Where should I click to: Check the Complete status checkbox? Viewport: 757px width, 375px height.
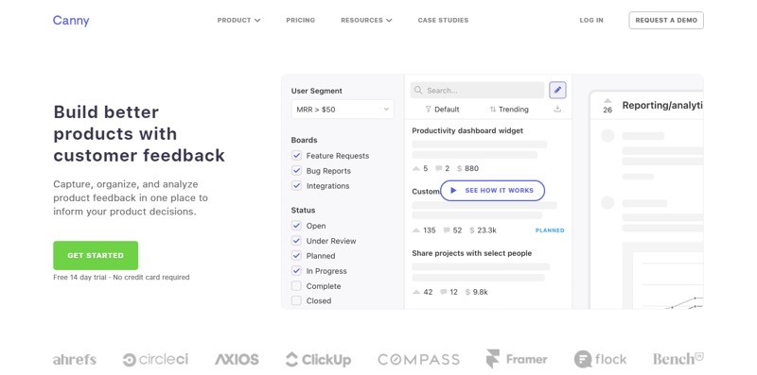296,286
